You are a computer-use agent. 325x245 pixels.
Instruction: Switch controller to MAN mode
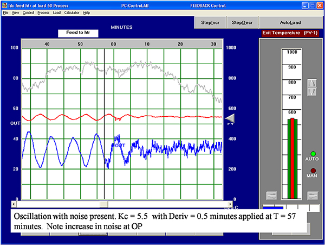[313, 171]
